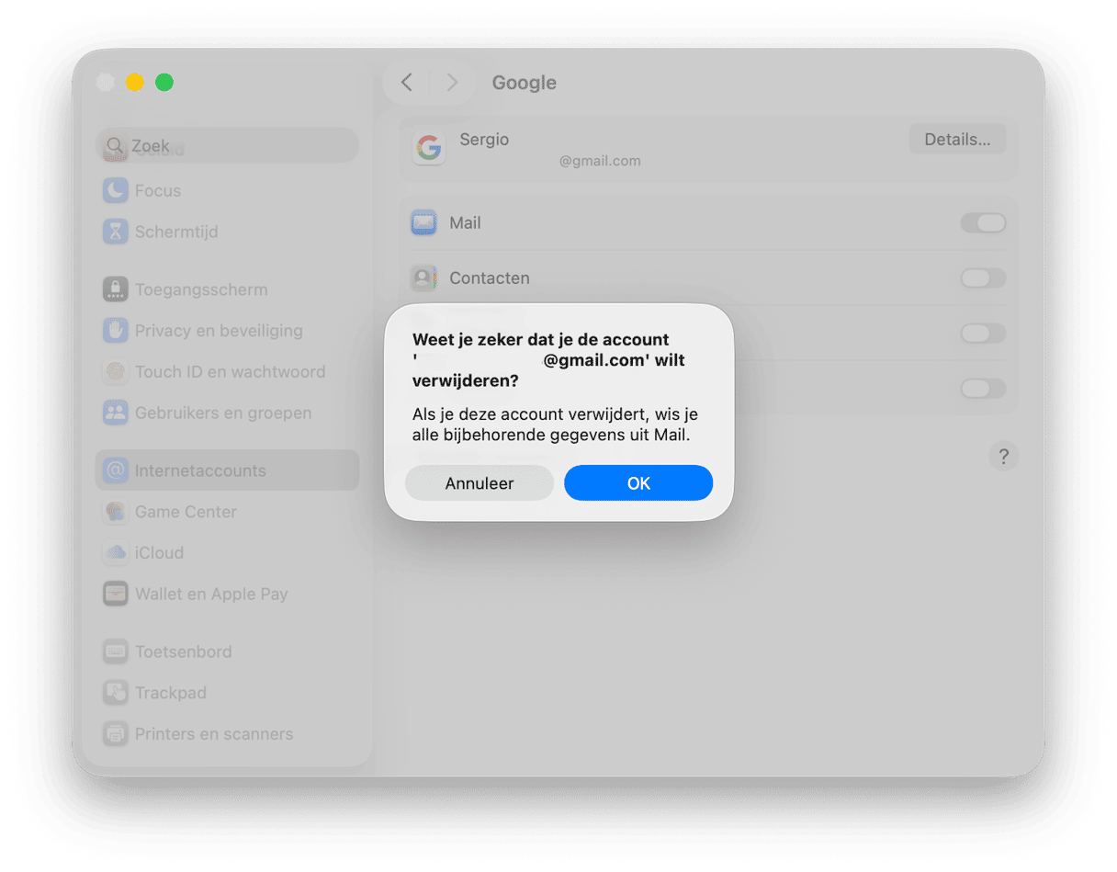Click the Google logo beside Sergio
This screenshot has height=872, width=1117.
pos(428,148)
